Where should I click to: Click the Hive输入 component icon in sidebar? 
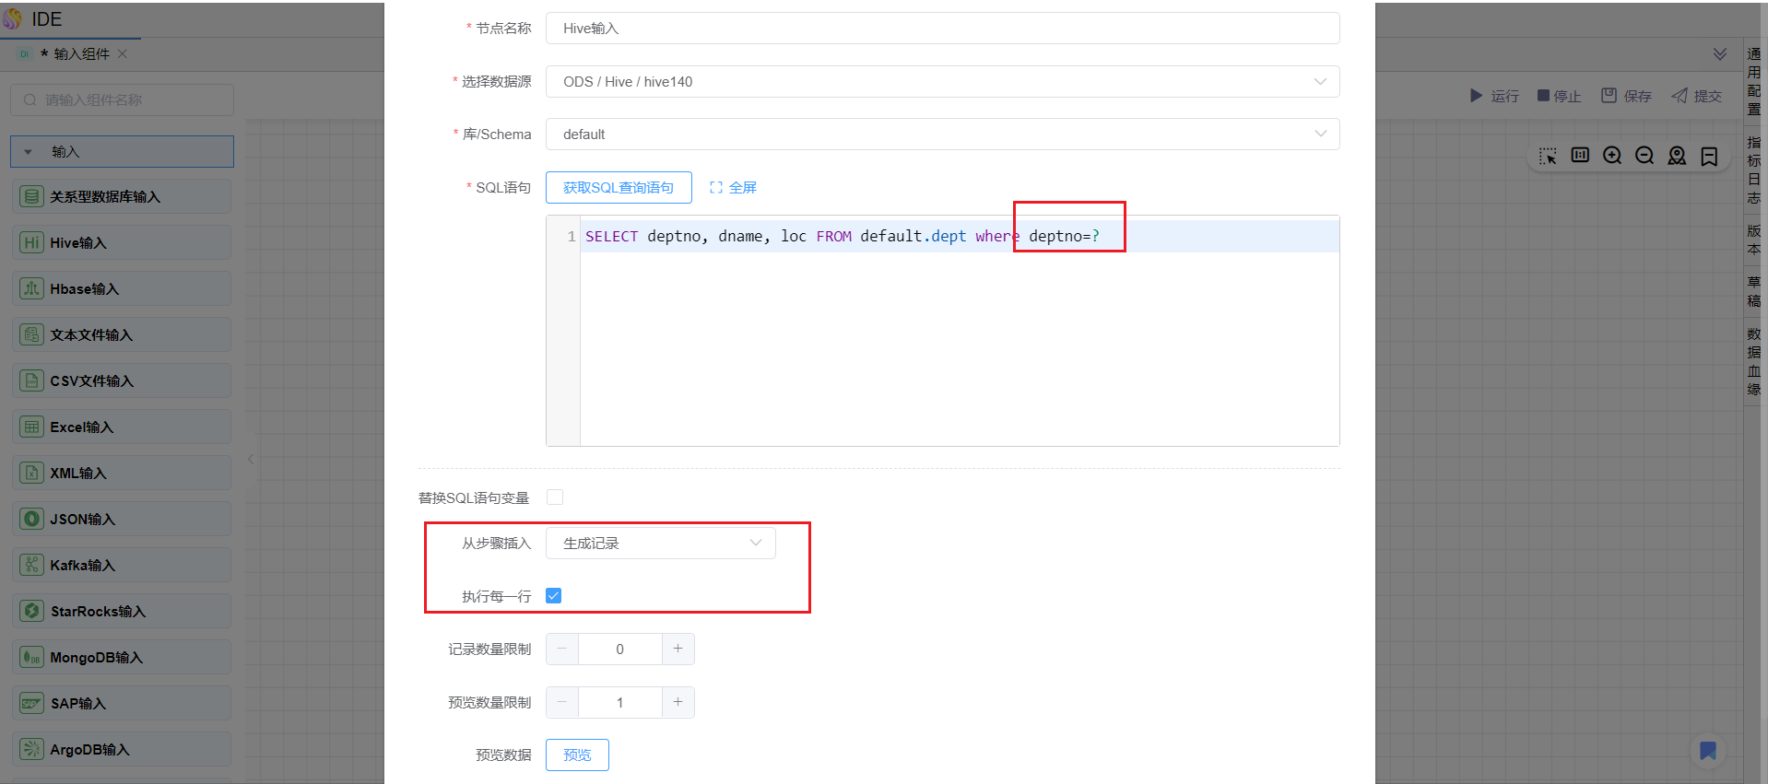32,243
